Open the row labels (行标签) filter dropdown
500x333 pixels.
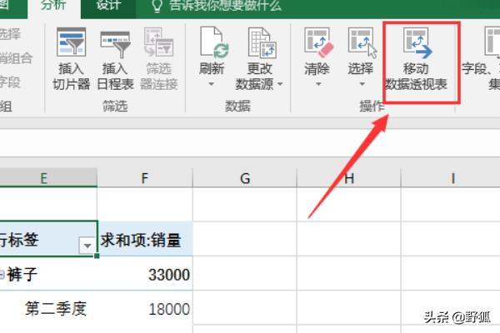(x=87, y=245)
